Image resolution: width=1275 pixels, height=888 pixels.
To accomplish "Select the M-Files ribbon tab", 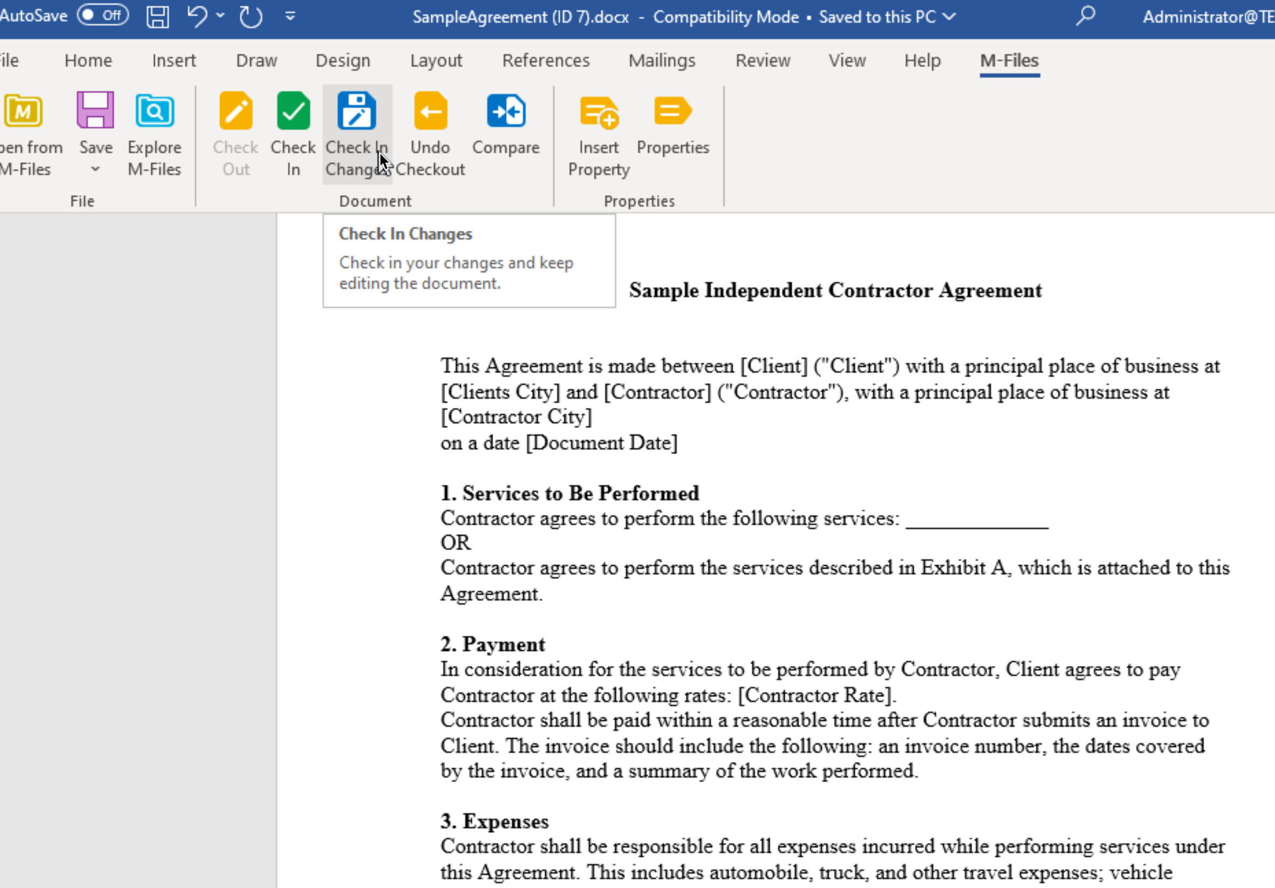I will tap(1009, 60).
